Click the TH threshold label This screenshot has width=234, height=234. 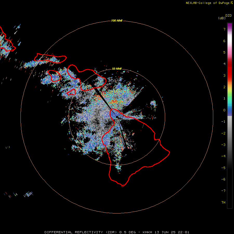point(223,203)
